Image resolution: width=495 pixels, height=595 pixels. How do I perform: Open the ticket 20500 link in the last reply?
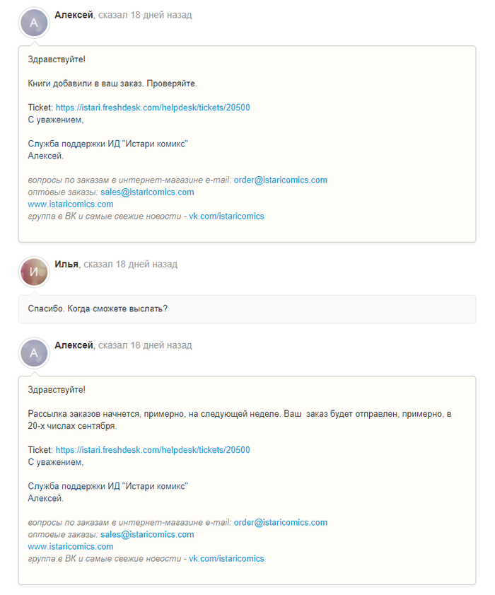click(x=153, y=450)
